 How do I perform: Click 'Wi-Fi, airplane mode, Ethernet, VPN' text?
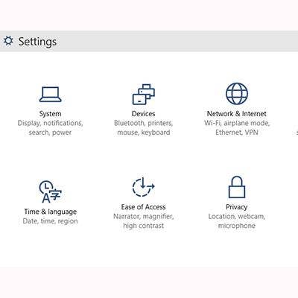[x=237, y=128]
